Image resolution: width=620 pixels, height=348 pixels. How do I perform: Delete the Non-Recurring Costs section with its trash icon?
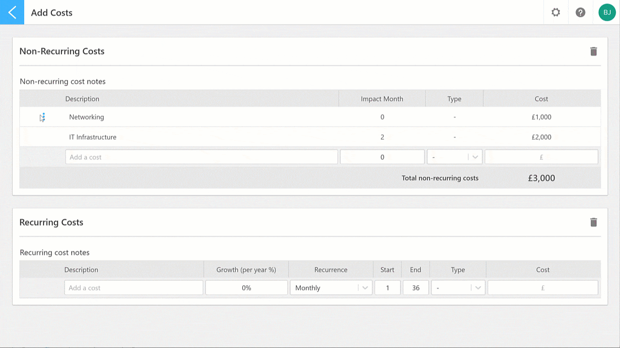[593, 51]
